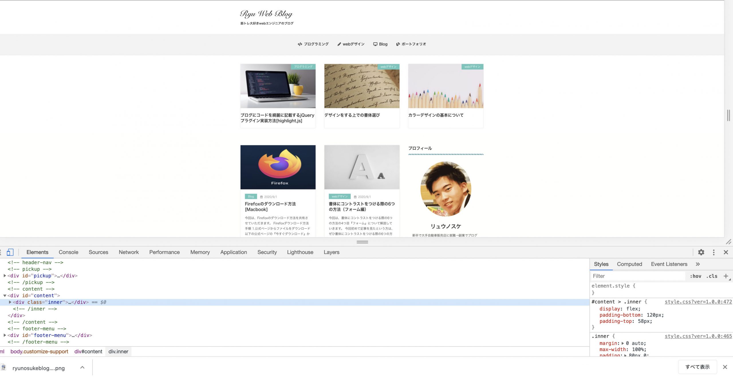733x378 pixels.
Task: Open the download item options chevron
Action: (82, 367)
